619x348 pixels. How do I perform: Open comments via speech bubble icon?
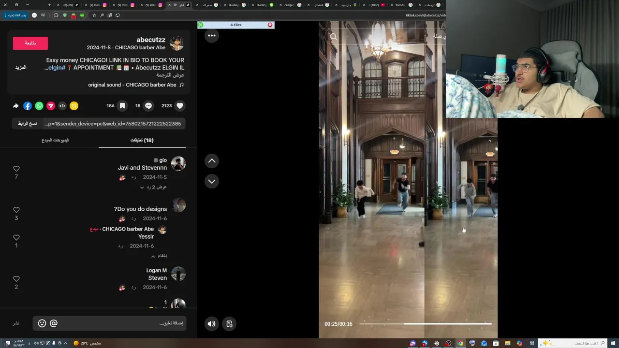[148, 105]
